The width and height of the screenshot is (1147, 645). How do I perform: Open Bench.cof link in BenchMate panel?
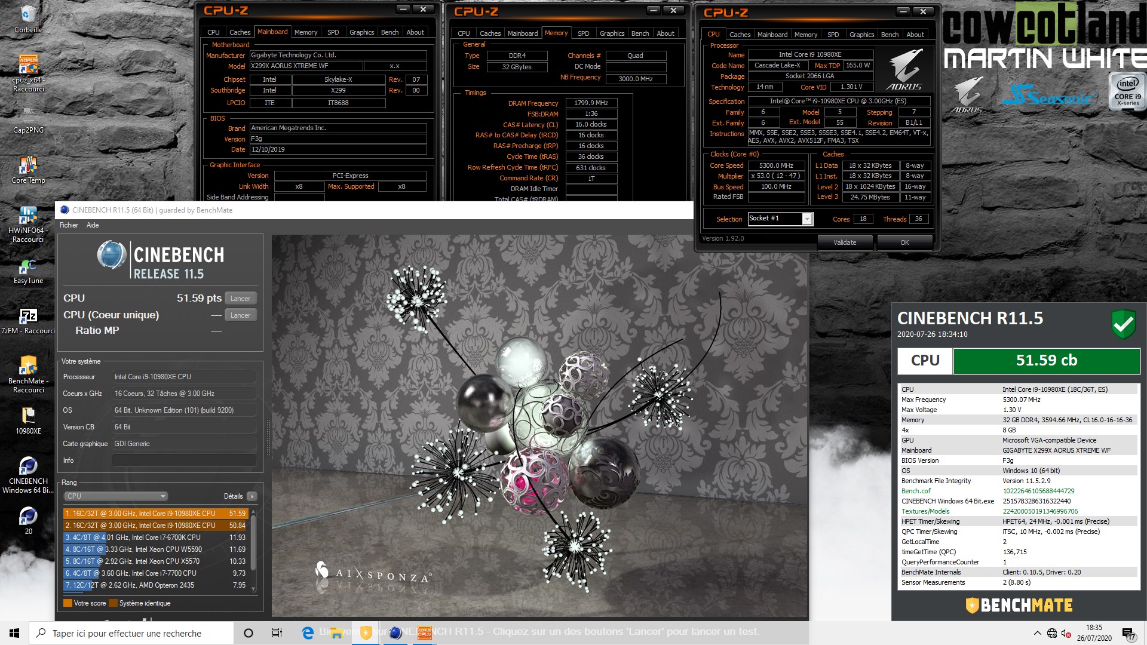coord(916,491)
